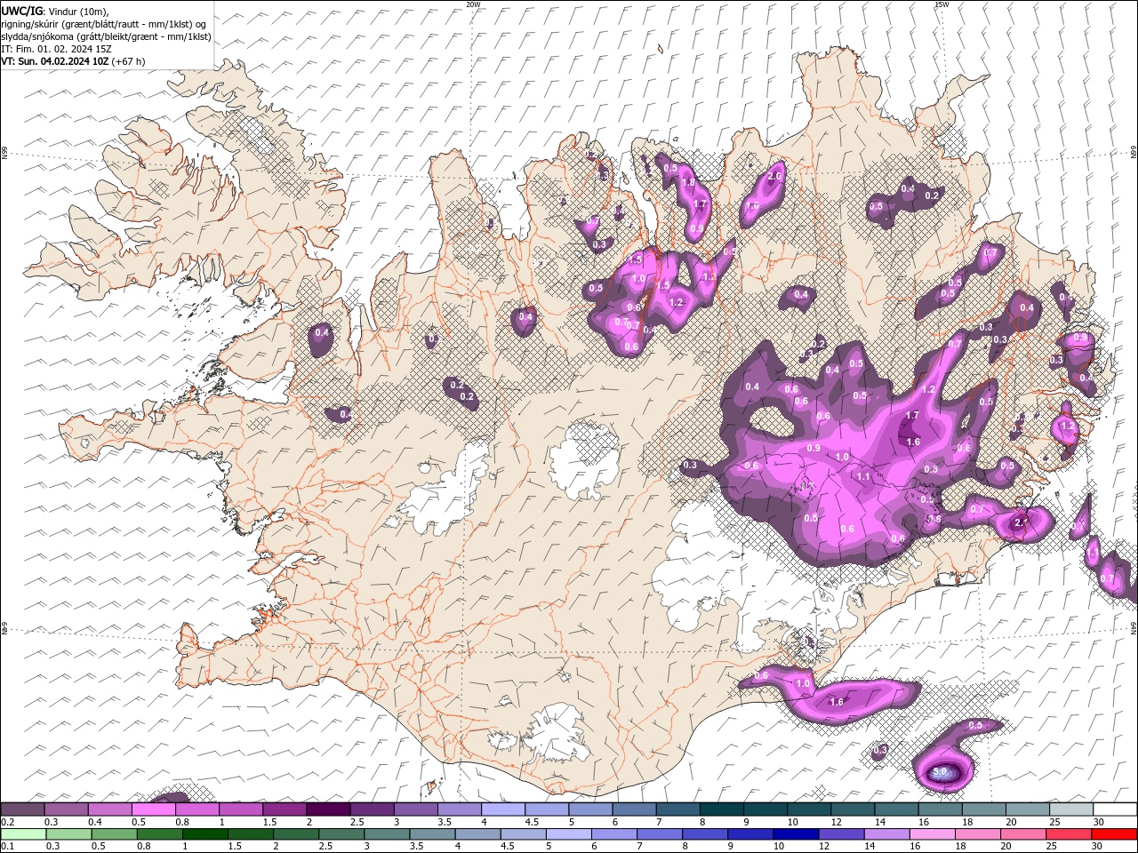Select the dark green 1 swatch in rain legend
This screenshot has height=853, width=1138.
[204, 833]
